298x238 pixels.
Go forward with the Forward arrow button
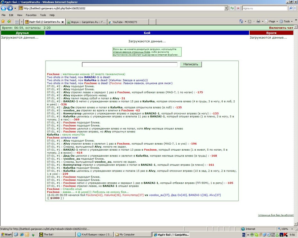tap(10, 8)
